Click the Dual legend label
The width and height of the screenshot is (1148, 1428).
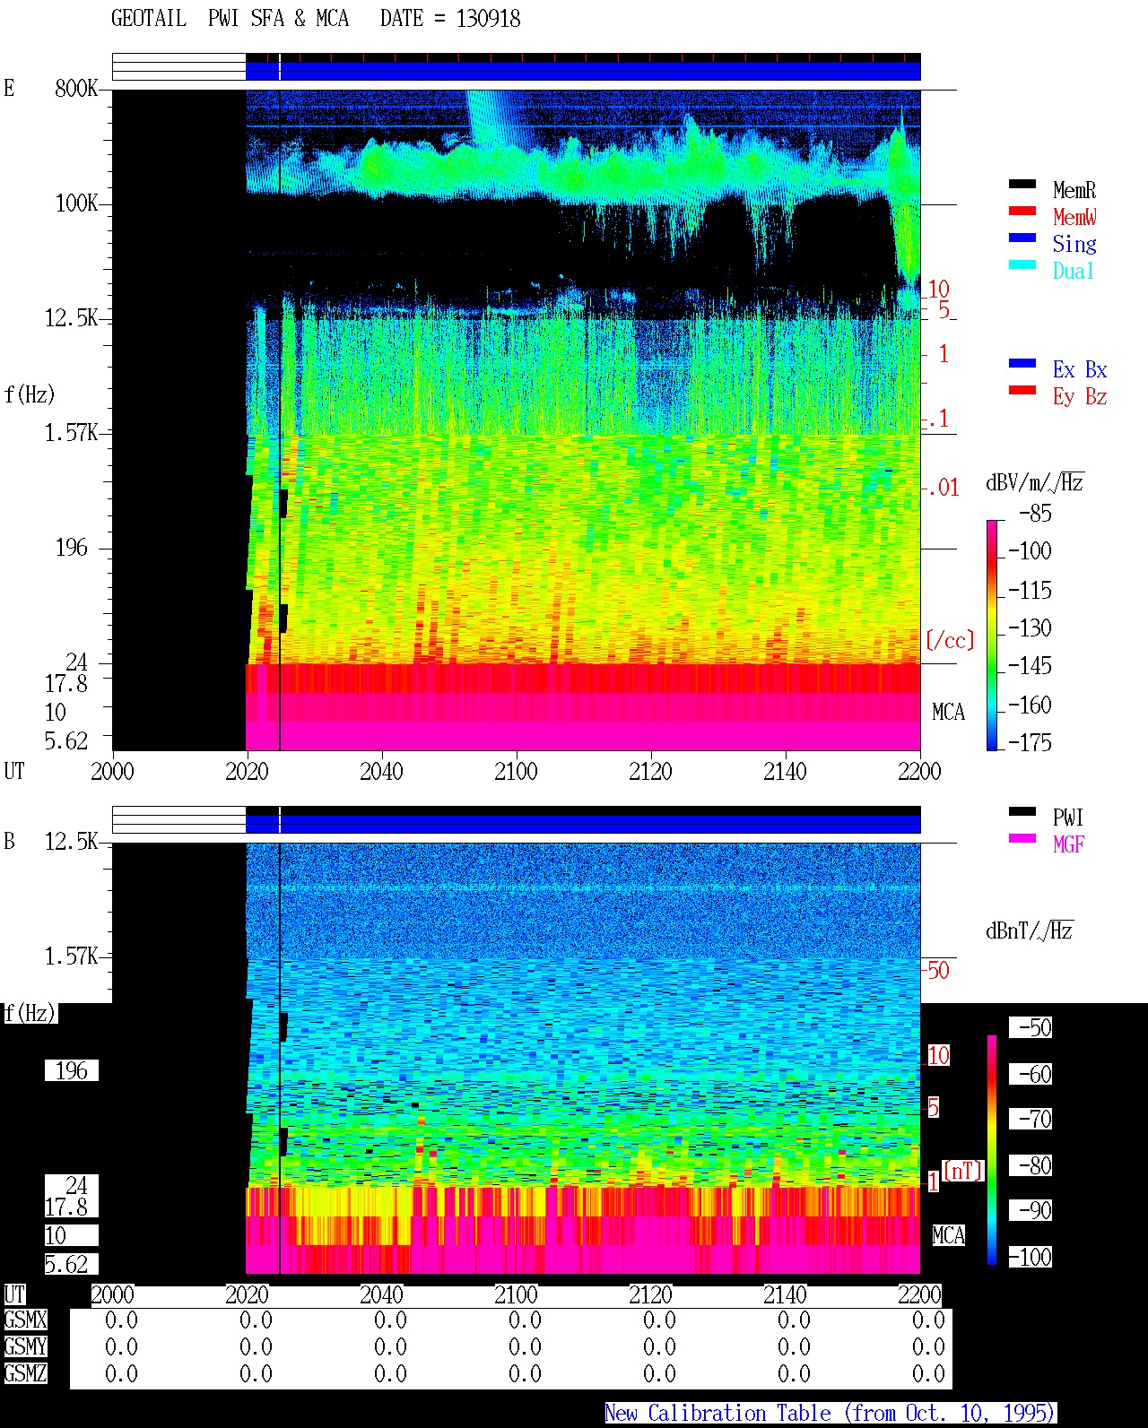pos(1074,271)
